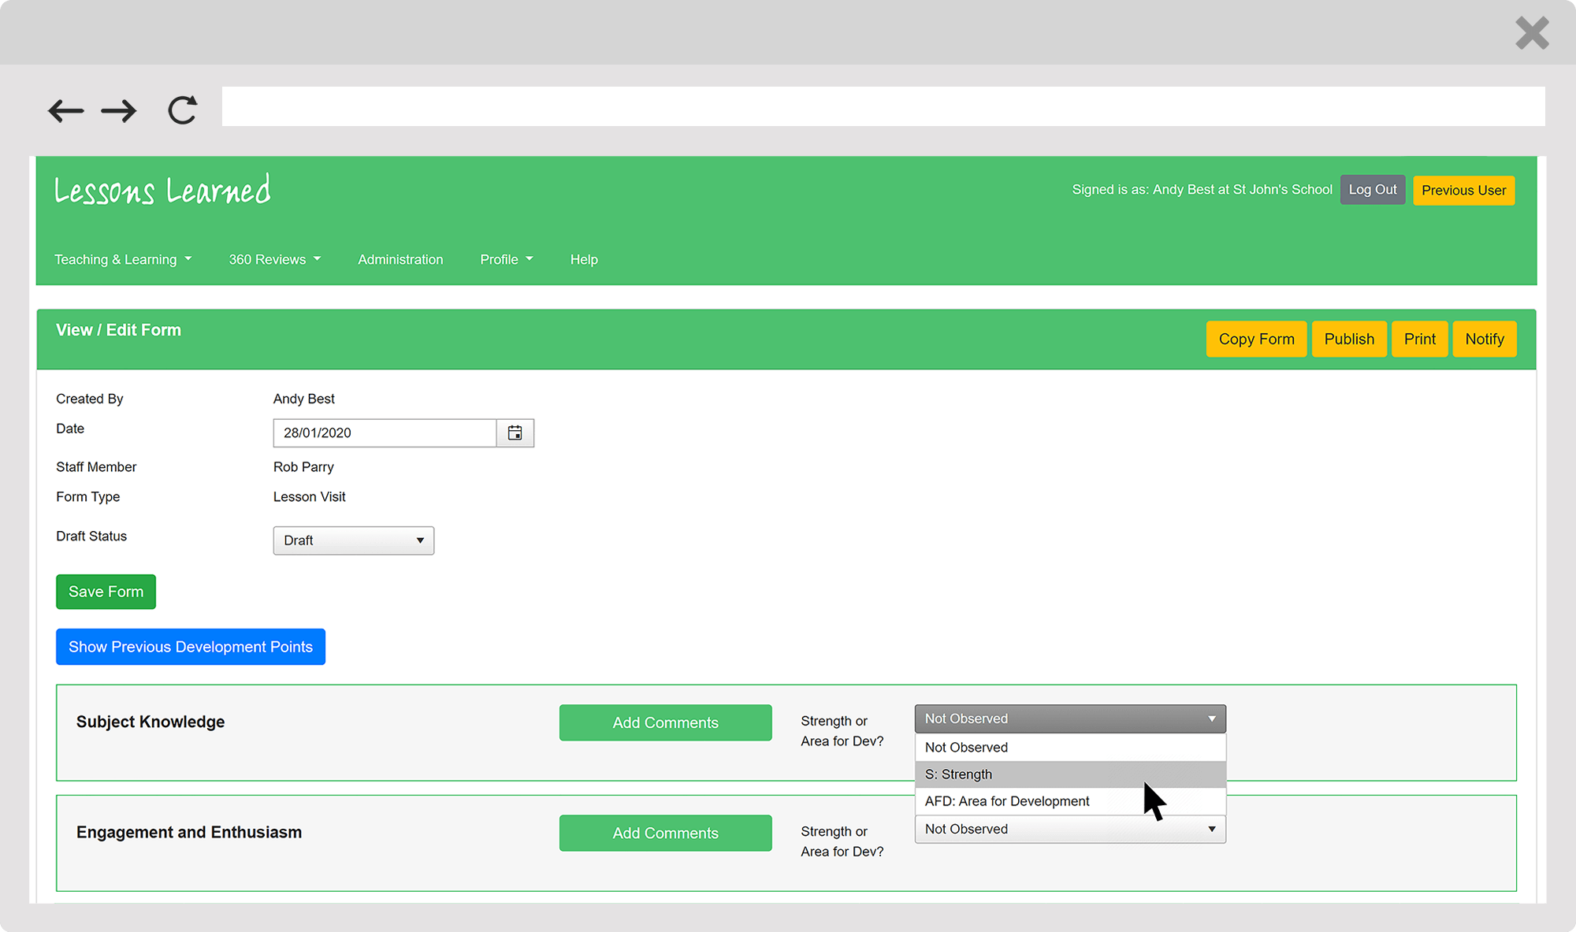Click the Log Out button icon
Viewport: 1576px width, 932px height.
click(x=1372, y=190)
